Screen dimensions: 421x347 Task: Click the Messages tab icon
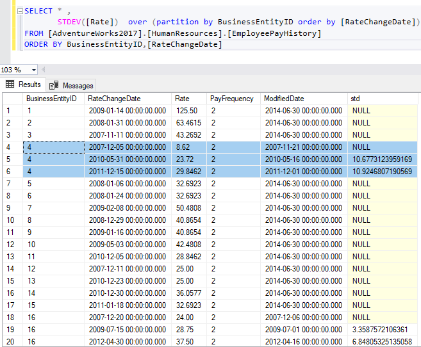(54, 85)
